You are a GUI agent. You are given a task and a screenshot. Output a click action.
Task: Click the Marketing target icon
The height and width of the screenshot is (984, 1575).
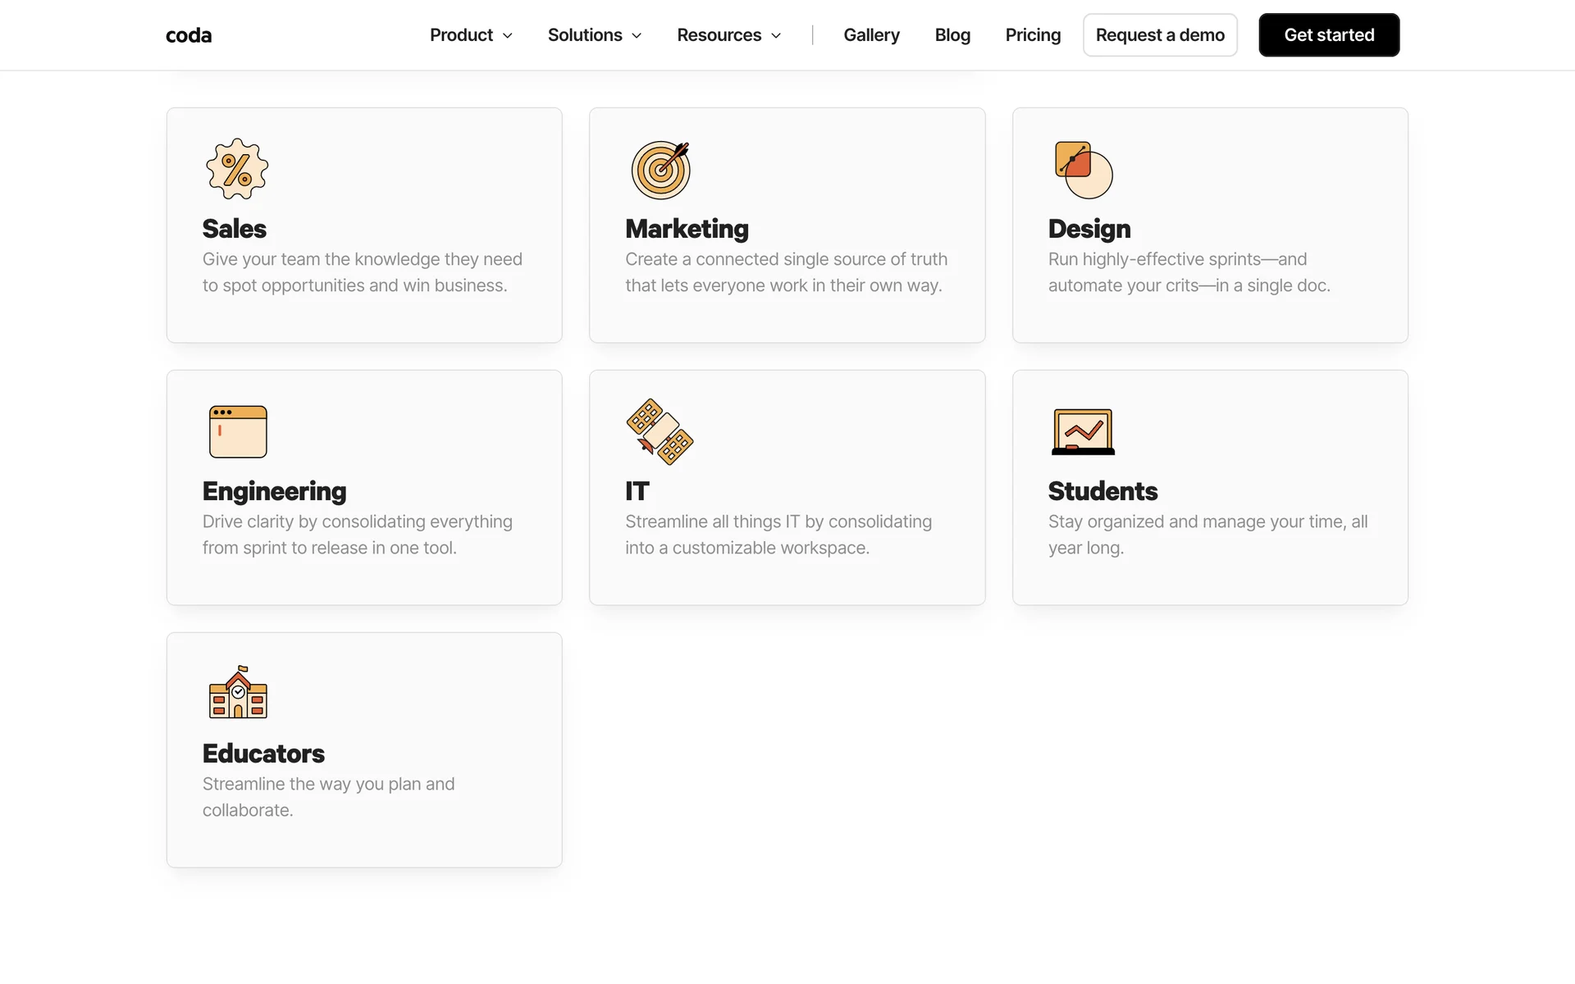pyautogui.click(x=660, y=170)
